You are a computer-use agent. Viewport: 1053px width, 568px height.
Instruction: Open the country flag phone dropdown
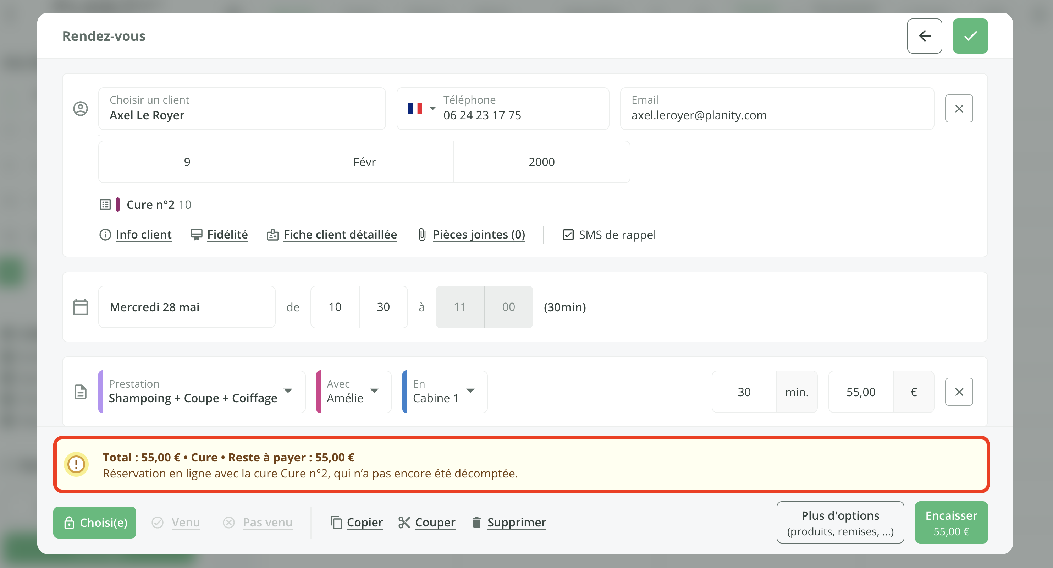tap(421, 109)
